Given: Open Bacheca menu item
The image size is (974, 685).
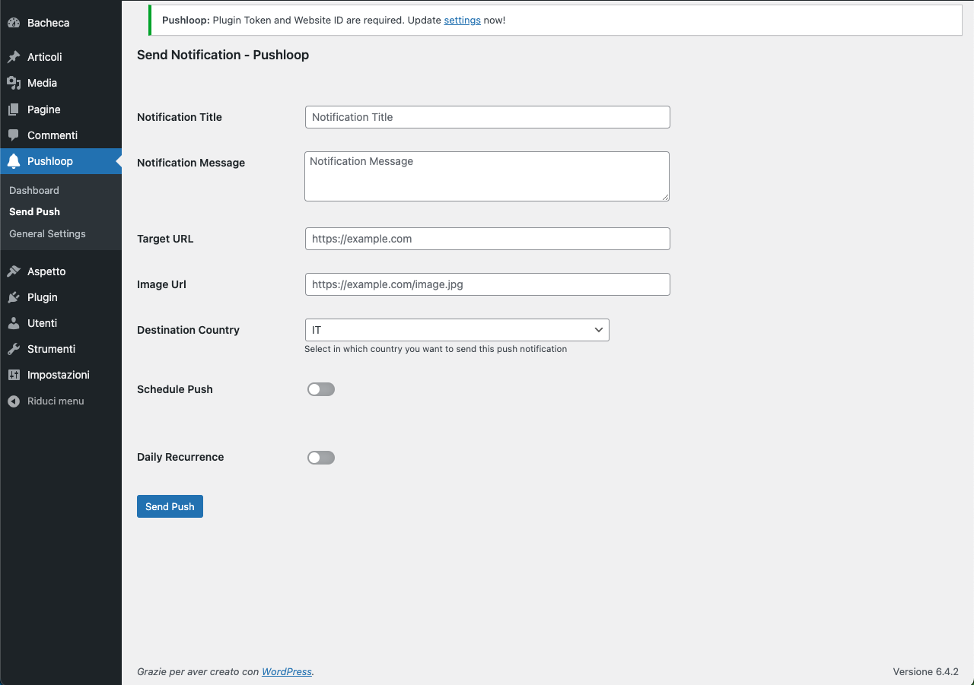Looking at the screenshot, I should pos(61,23).
